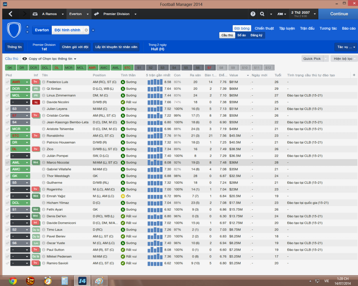Open info icon for Qi Xintian
Image resolution: width=358 pixels, height=286 pixels.
coord(44,88)
